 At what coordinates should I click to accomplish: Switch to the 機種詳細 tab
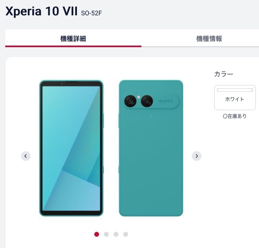[x=73, y=39]
